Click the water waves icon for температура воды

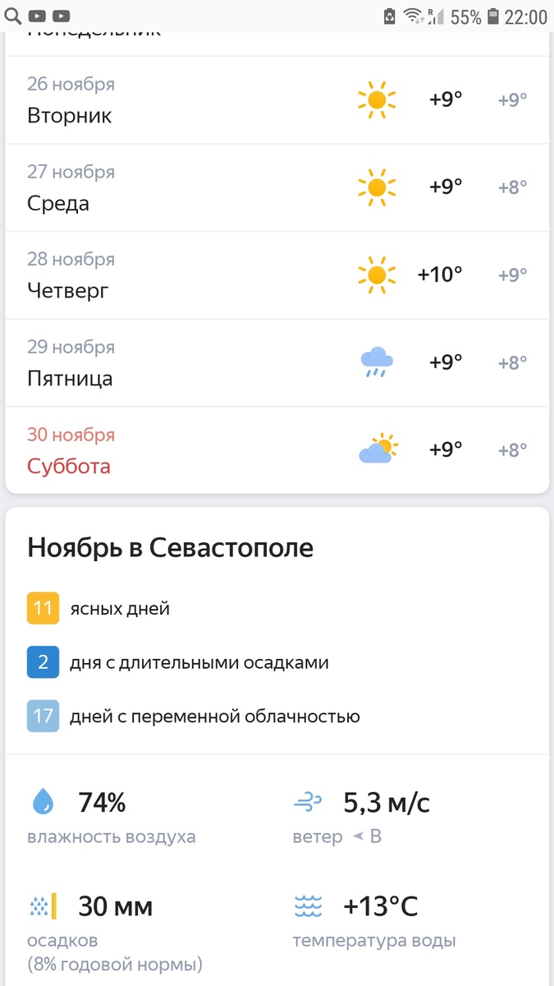pos(307,906)
